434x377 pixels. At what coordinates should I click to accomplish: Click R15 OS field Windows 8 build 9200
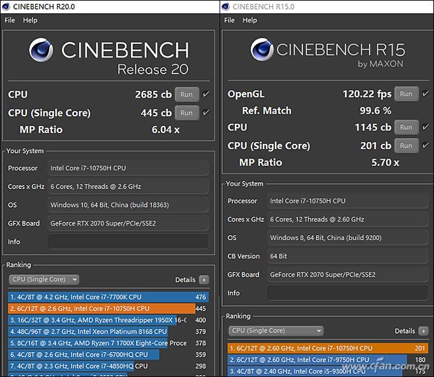pos(348,238)
